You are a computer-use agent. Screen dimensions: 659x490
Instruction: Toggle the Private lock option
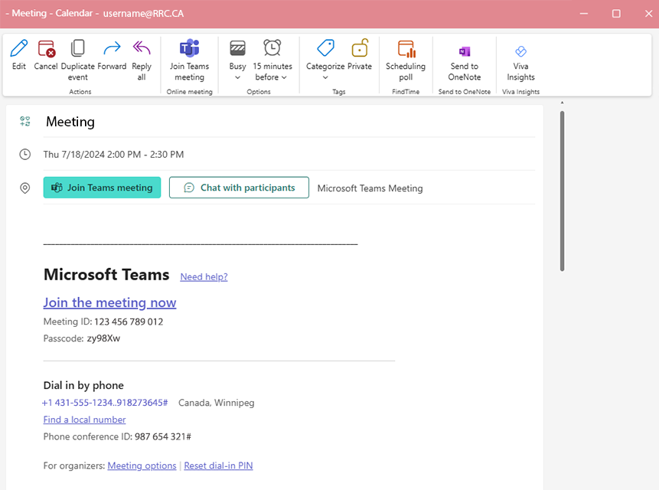(360, 50)
